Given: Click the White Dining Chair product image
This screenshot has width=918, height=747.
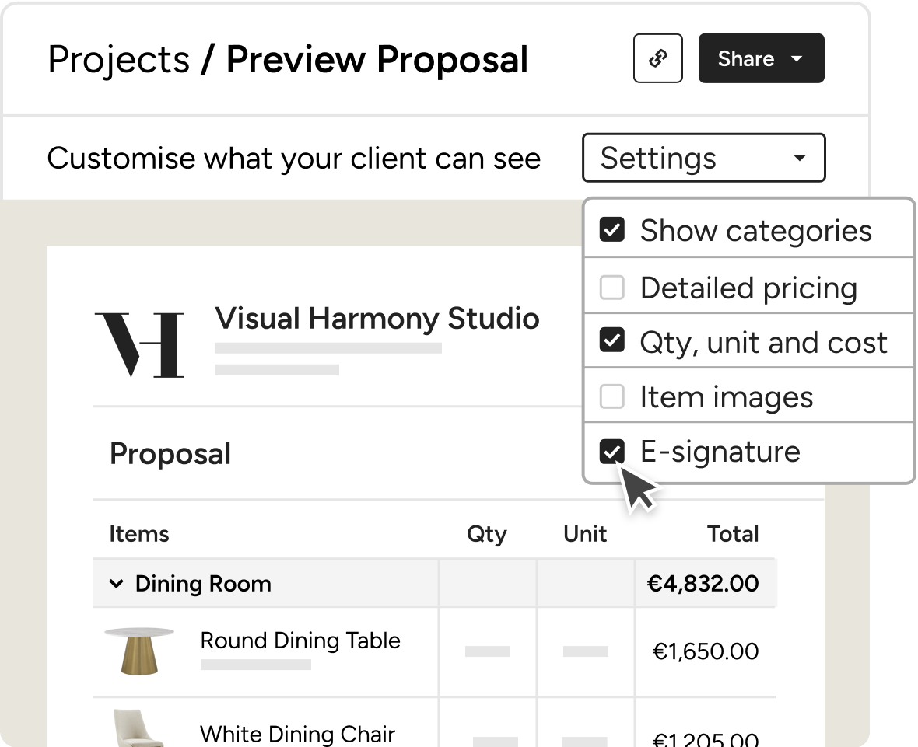Looking at the screenshot, I should pyautogui.click(x=137, y=728).
